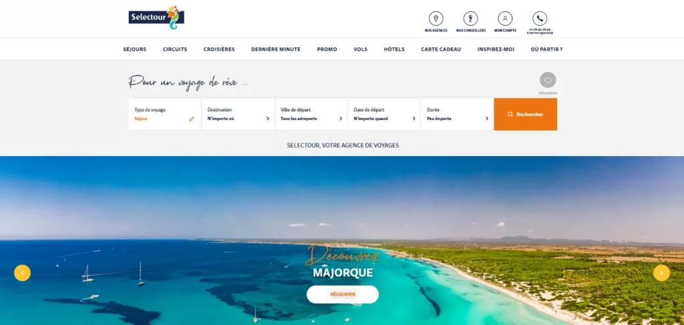This screenshot has width=684, height=325.
Task: Go to next slide with right arrow
Action: [661, 273]
